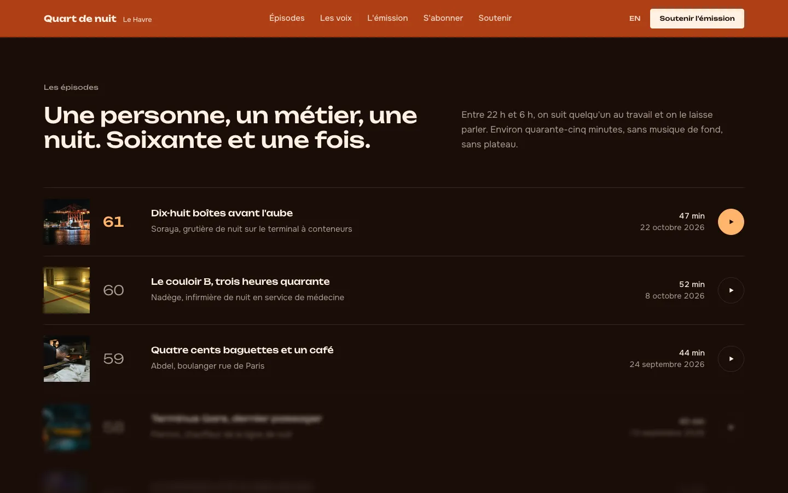The image size is (788, 493).
Task: Play episode 61 Dix-huit boîtes avant l'aube
Action: [x=731, y=222]
